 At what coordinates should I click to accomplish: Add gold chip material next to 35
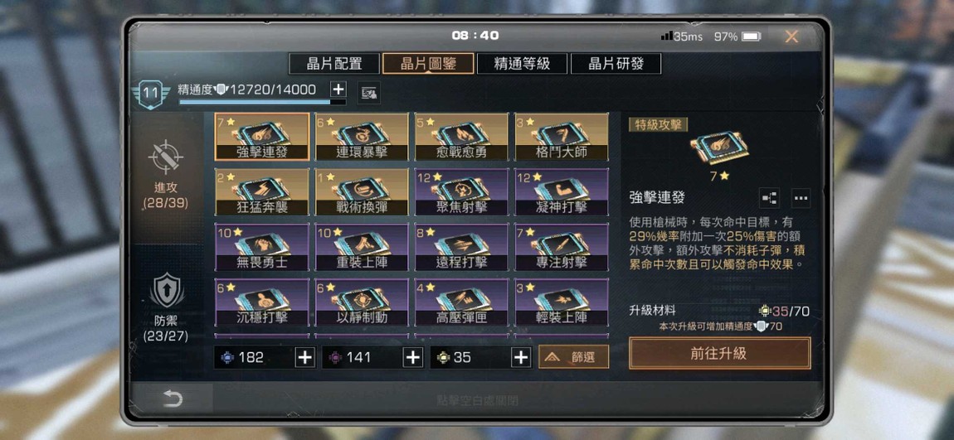click(521, 357)
